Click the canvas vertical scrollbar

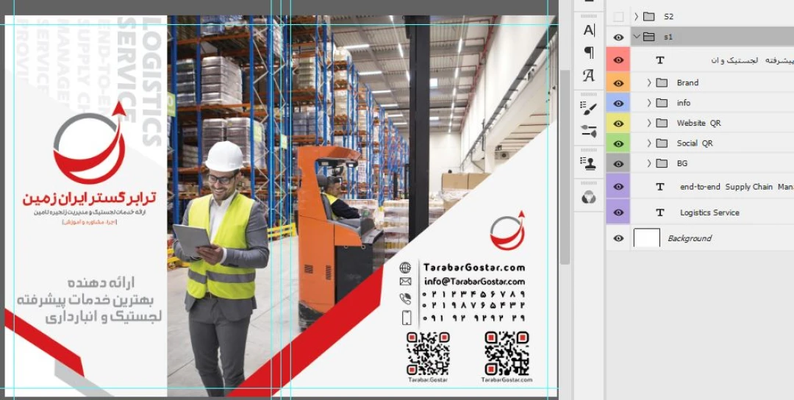(565, 167)
